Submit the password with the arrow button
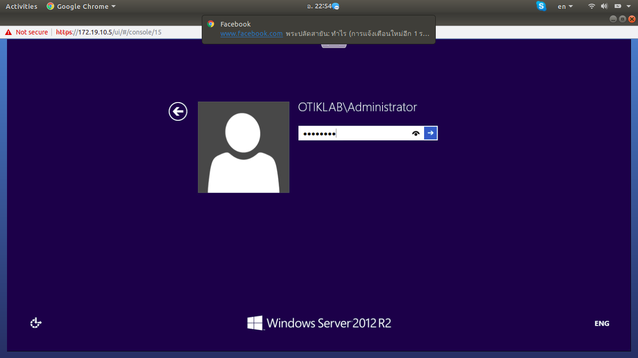 pyautogui.click(x=431, y=133)
